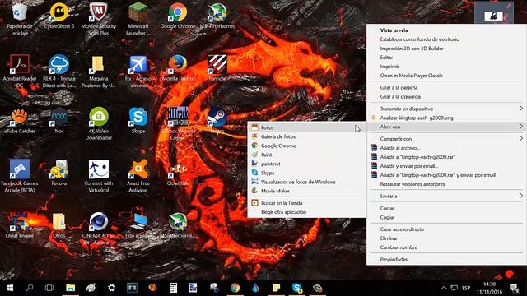
Task: Select the REX 4 Texture Direct icon
Action: coord(59,72)
